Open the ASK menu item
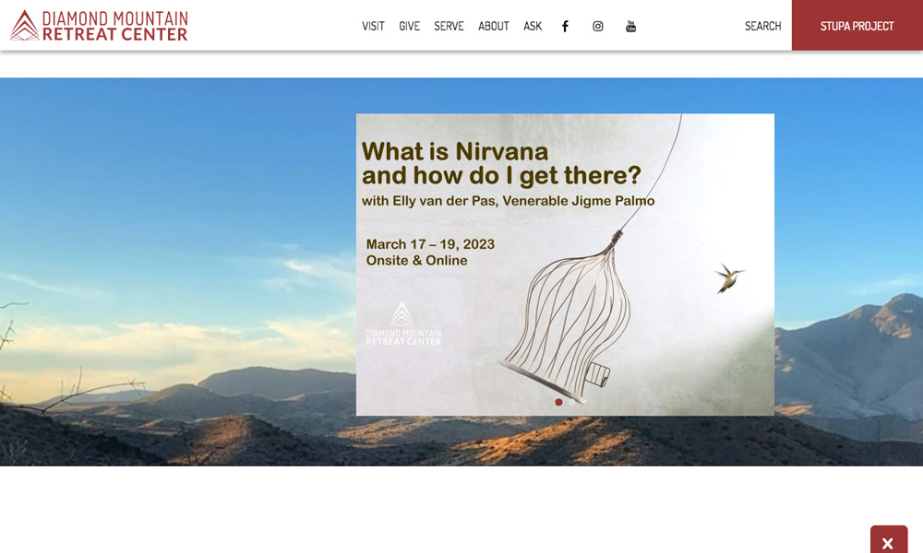 point(533,26)
